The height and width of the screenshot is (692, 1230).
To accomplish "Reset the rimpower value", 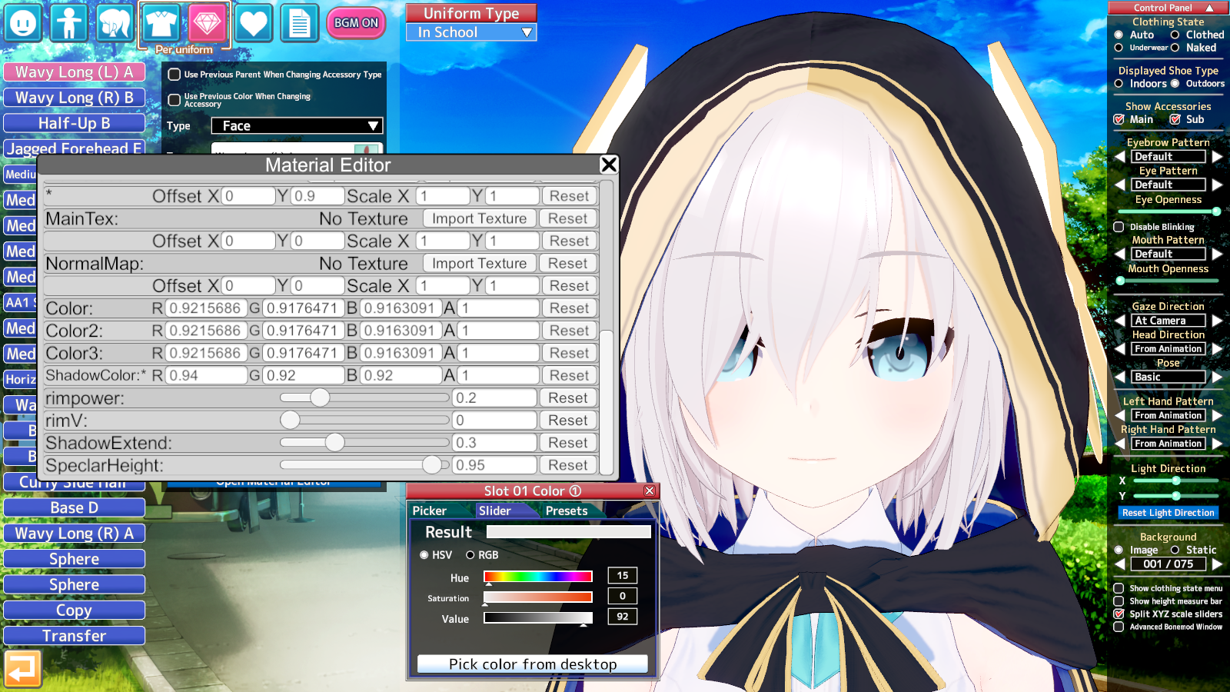I will [x=568, y=398].
